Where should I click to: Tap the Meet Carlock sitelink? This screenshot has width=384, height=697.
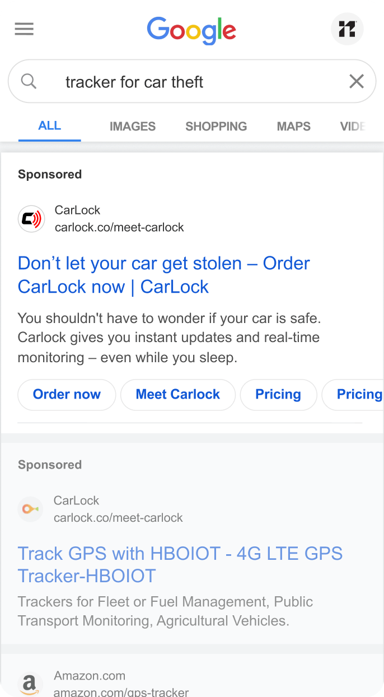click(178, 395)
